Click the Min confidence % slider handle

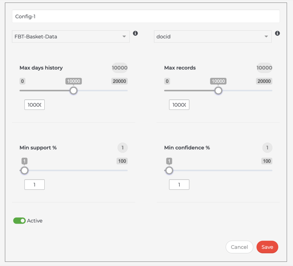coord(169,170)
